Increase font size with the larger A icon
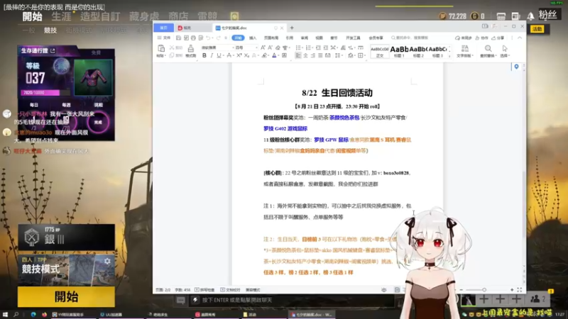Screen dimensions: 568x319 coord(263,47)
